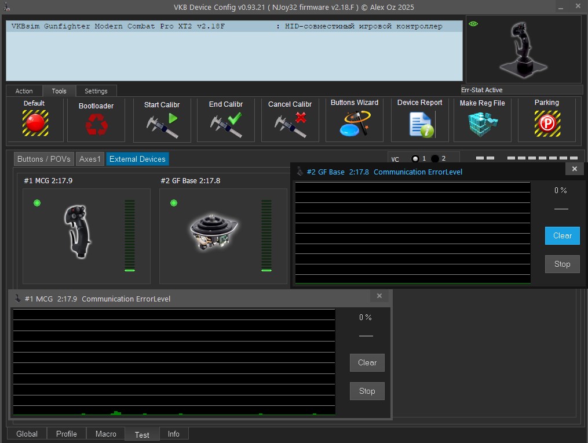This screenshot has height=443, width=588.
Task: Launch the Buttons Wizard icon
Action: tap(355, 124)
